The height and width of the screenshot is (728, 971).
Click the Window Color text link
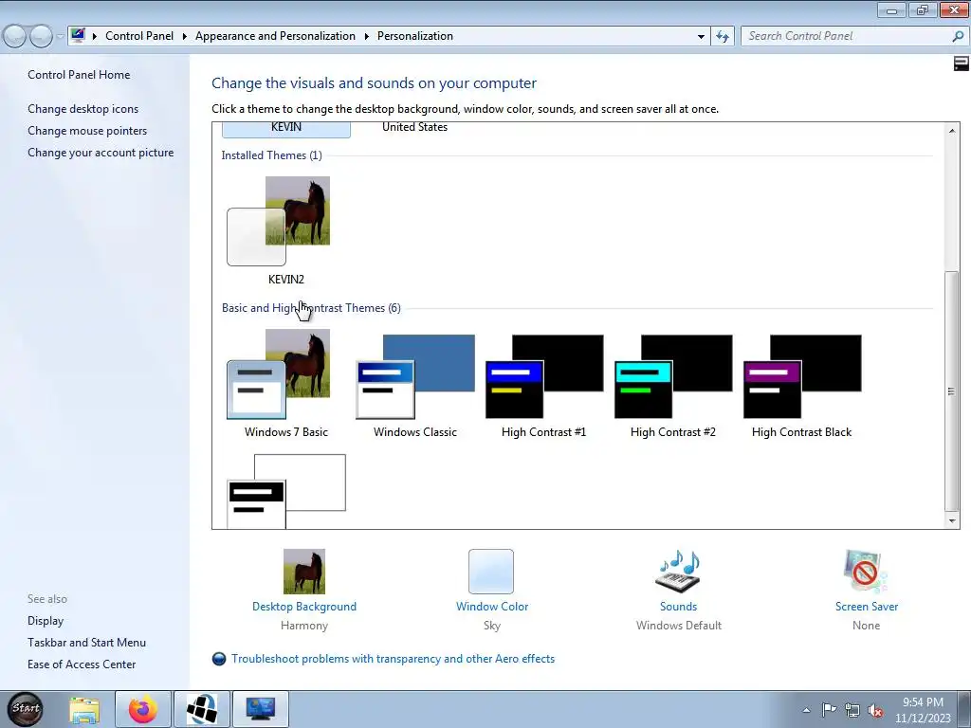pyautogui.click(x=492, y=607)
